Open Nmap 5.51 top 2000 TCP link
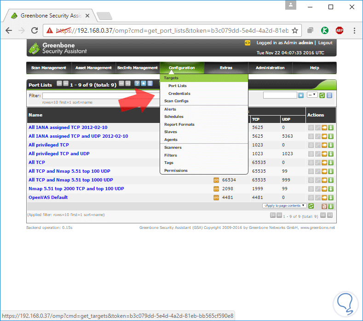363x321 pixels. click(x=76, y=189)
